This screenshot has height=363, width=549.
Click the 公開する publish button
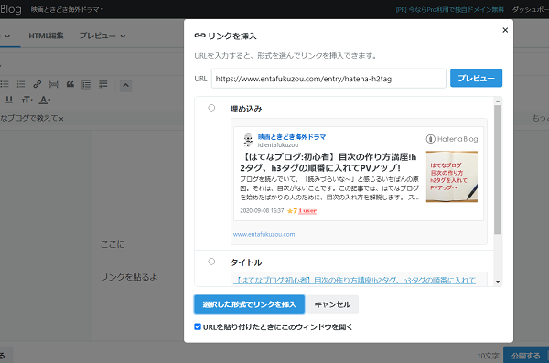[x=526, y=356]
